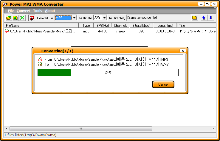The height and width of the screenshot is (141, 220).
Task: Click the 320 bitrate cell in the list
Action: click(x=141, y=31)
